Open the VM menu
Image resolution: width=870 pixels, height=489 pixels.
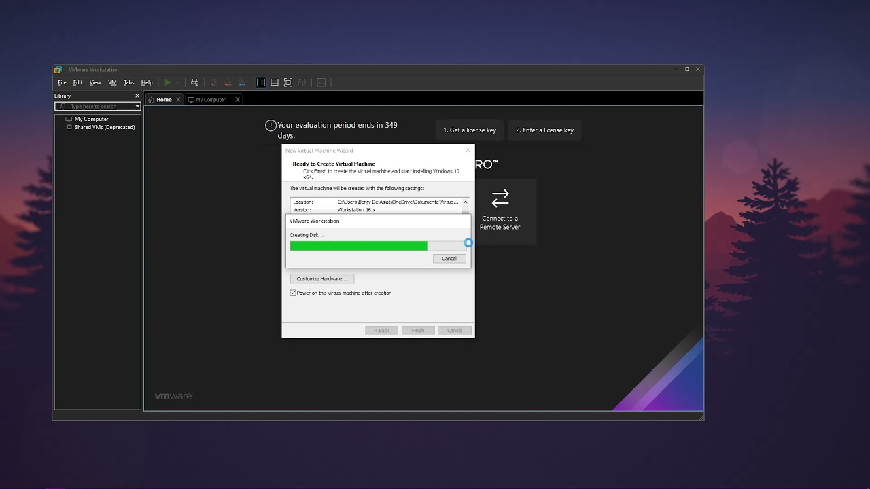(112, 82)
